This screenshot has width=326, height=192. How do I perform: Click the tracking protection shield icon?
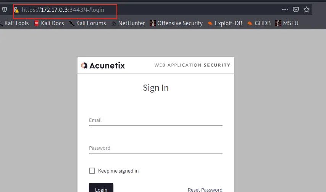click(5, 10)
